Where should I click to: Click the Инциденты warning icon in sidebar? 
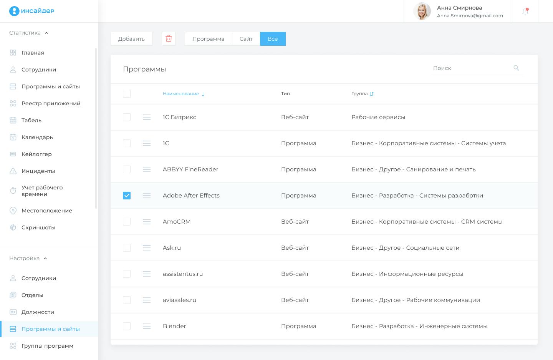coord(13,171)
